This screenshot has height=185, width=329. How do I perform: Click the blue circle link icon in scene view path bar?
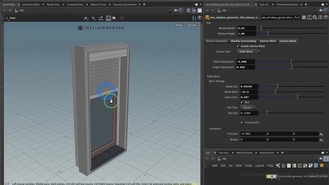click(x=181, y=10)
